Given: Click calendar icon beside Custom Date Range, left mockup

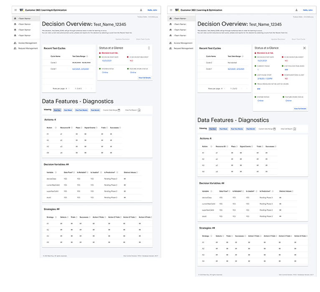Looking at the screenshot, I should coord(119,110).
